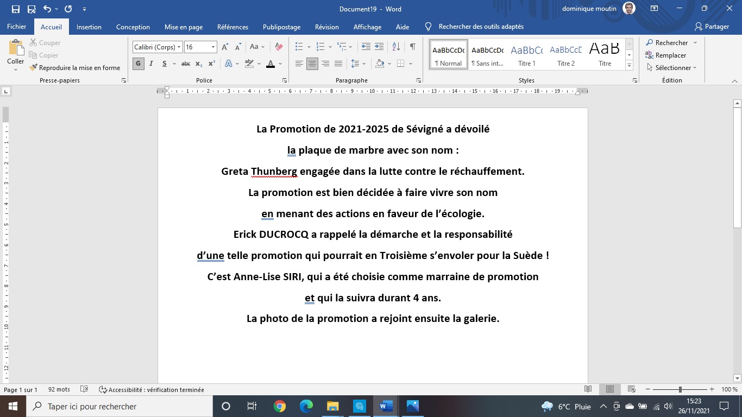Viewport: 742px width, 417px height.
Task: Toggle italic formatting with I button
Action: coord(152,64)
